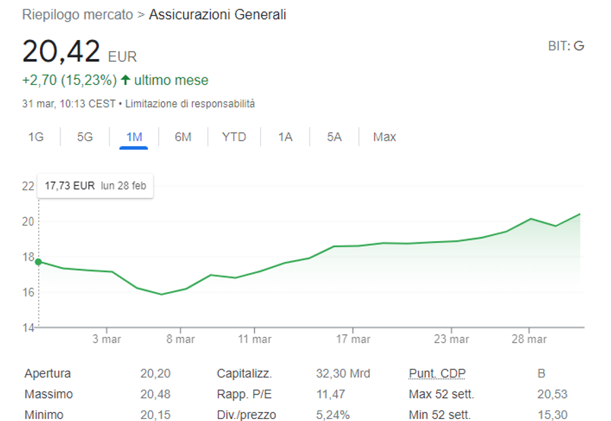Show the Max time range

click(x=384, y=137)
